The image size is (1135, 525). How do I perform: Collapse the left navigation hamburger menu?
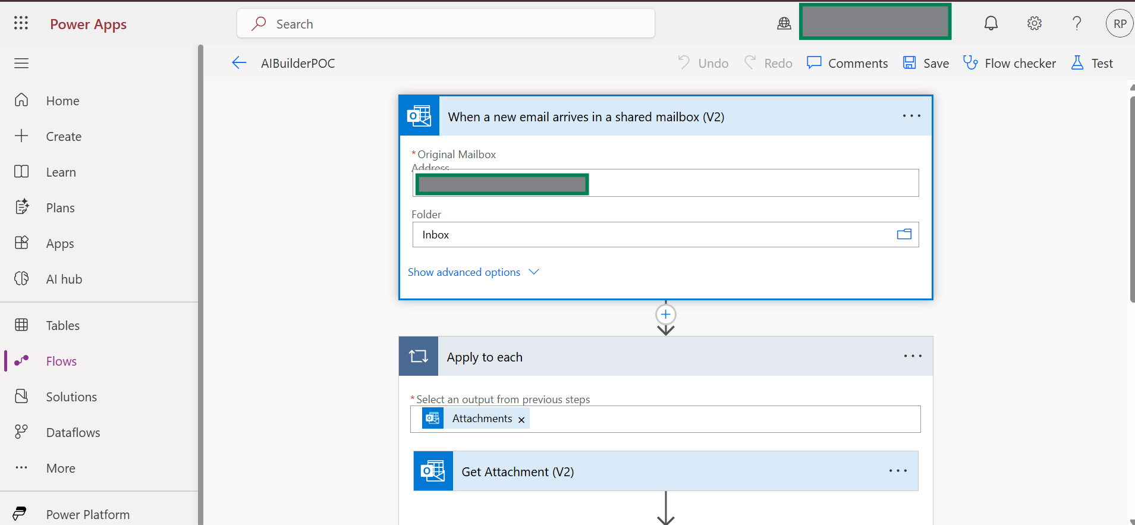click(21, 63)
